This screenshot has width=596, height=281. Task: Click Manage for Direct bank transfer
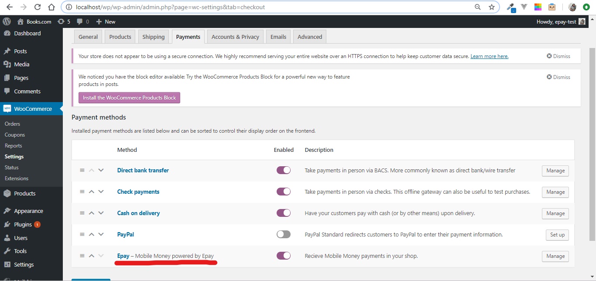pyautogui.click(x=555, y=171)
